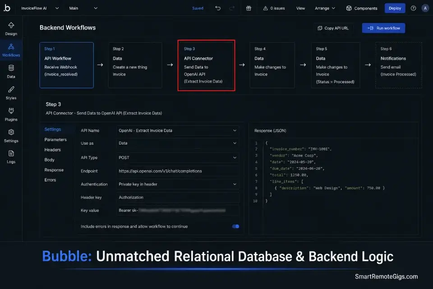This screenshot has width=433, height=289.
Task: Open the Plugins plug icon
Action: 11,111
